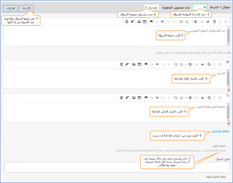Open the difficulty level dropdown showing متوسط
This screenshot has height=183, width=233.
[151, 7]
